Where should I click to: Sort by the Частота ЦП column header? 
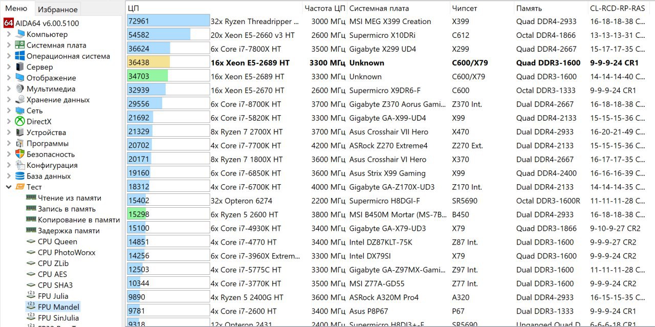click(x=324, y=8)
